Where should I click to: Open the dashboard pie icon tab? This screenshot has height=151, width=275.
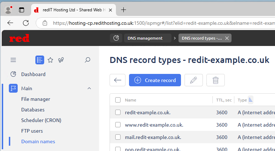(x=116, y=38)
